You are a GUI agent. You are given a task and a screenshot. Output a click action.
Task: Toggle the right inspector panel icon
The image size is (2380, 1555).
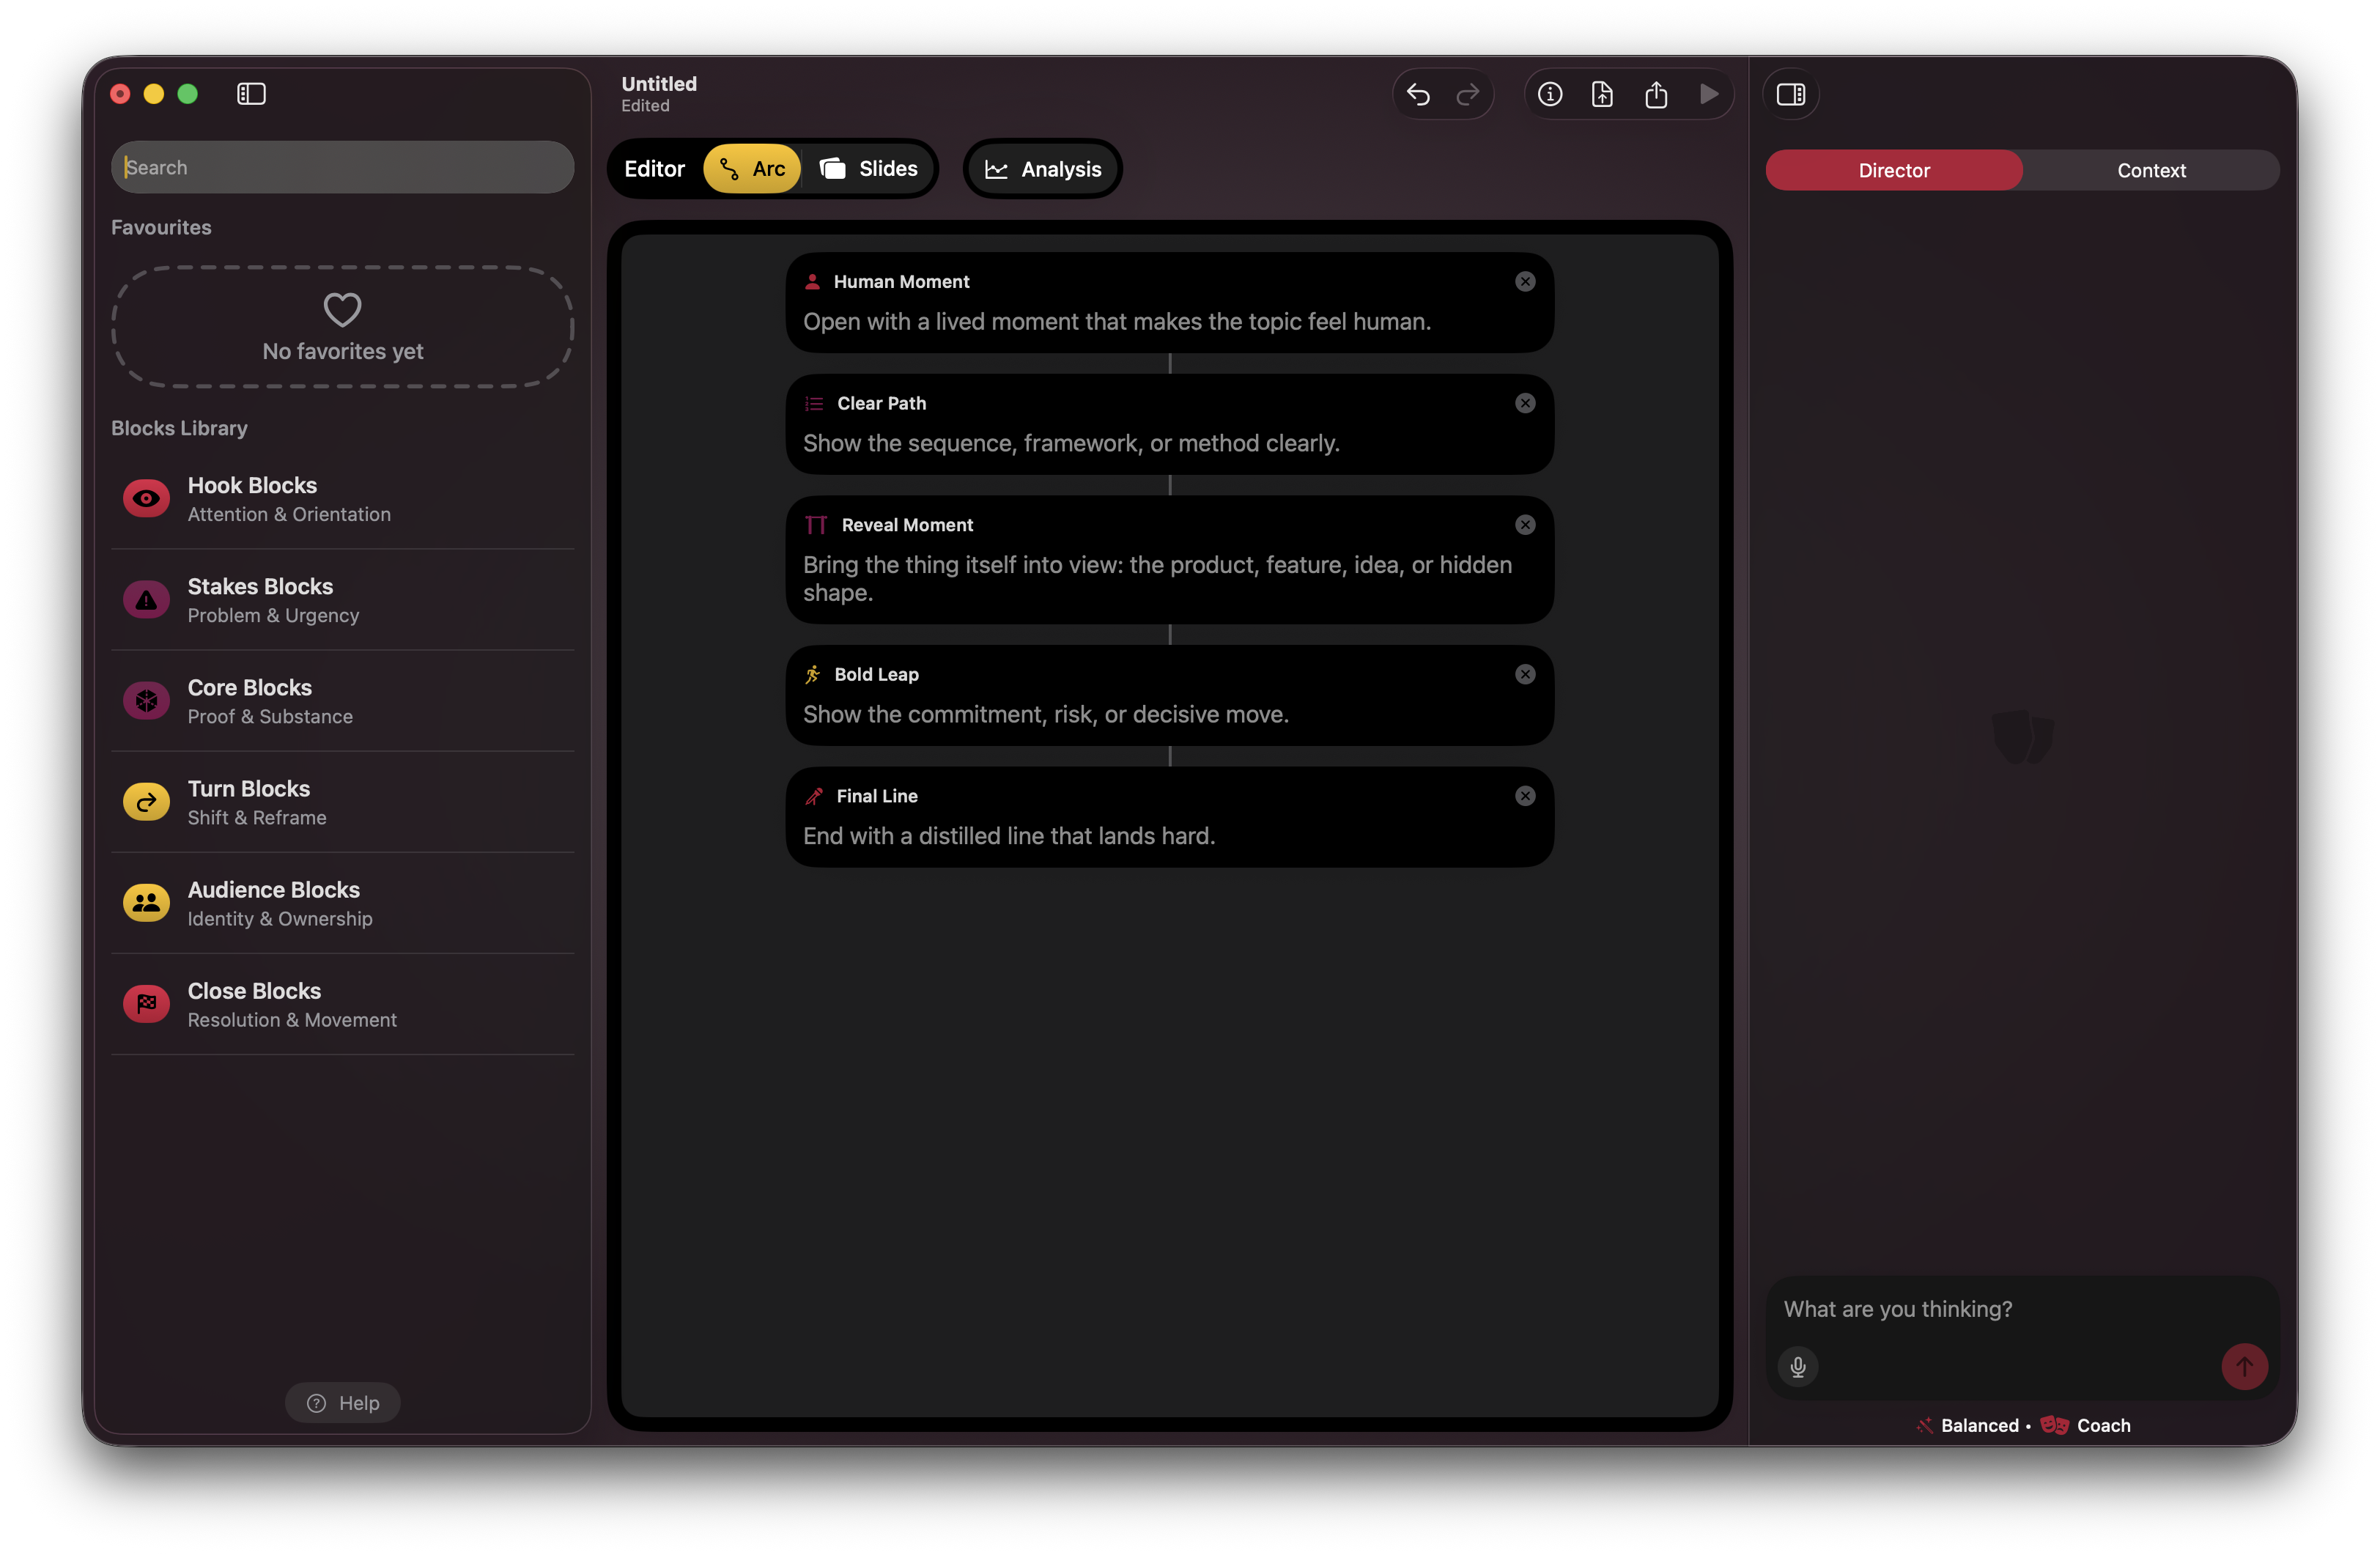(x=1790, y=94)
